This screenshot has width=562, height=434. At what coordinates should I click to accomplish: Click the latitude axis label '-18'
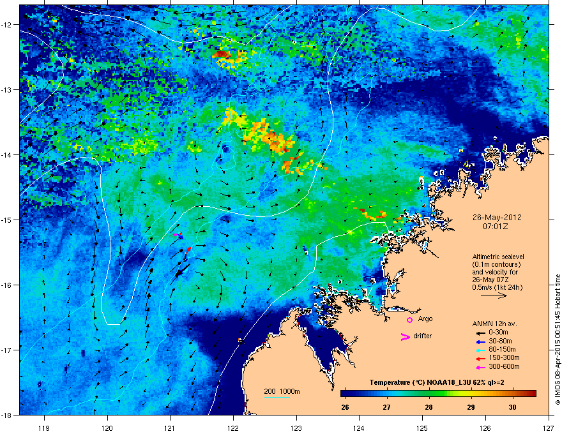pyautogui.click(x=7, y=415)
